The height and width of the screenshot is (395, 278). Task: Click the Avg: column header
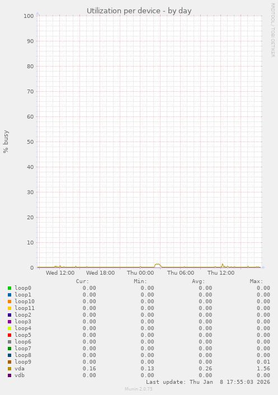(x=199, y=281)
